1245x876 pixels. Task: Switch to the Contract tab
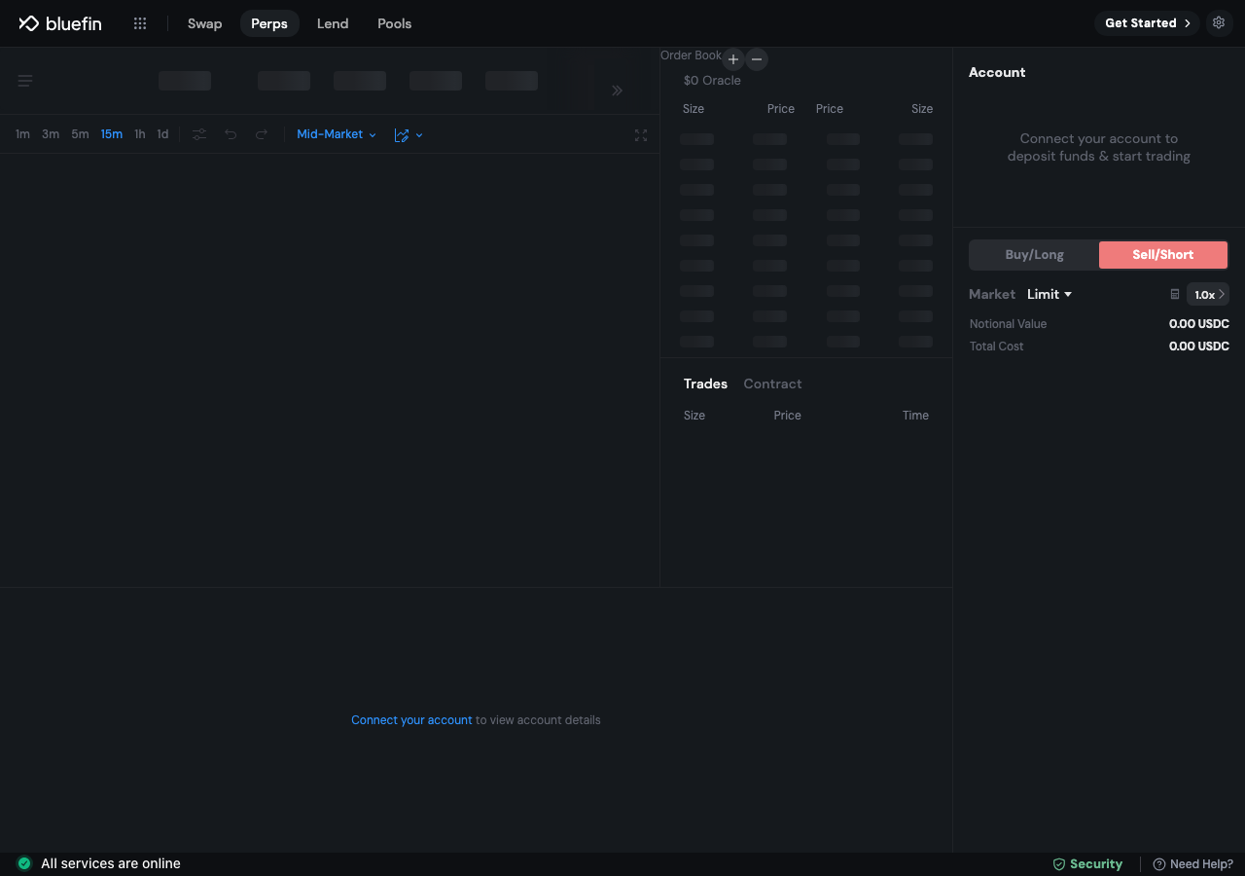pos(772,383)
